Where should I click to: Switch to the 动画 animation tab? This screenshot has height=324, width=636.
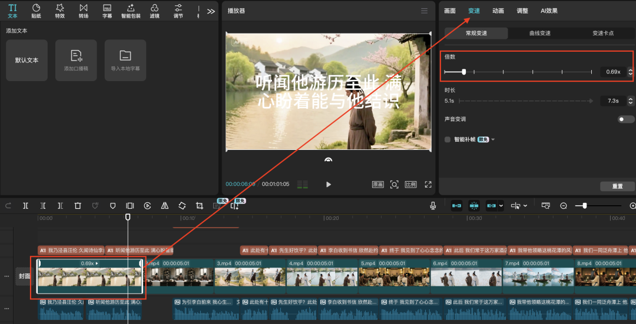[498, 11]
